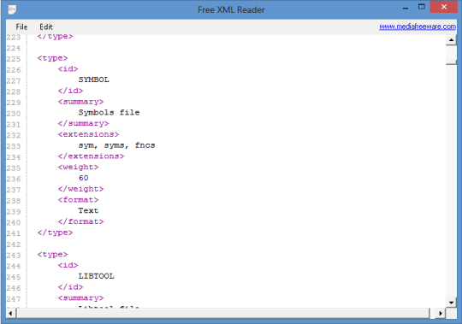Click the </summary> tag on line 231
Screen dimensions: 462x324
pyautogui.click(x=83, y=124)
